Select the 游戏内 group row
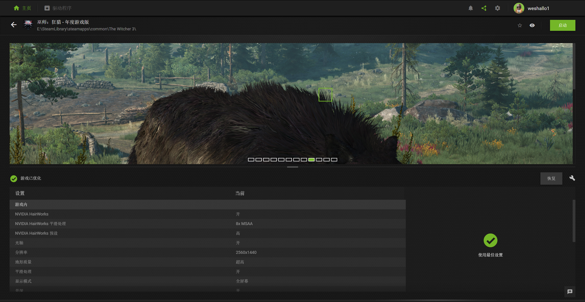Screen dimensions: 585x302 [x=208, y=205]
